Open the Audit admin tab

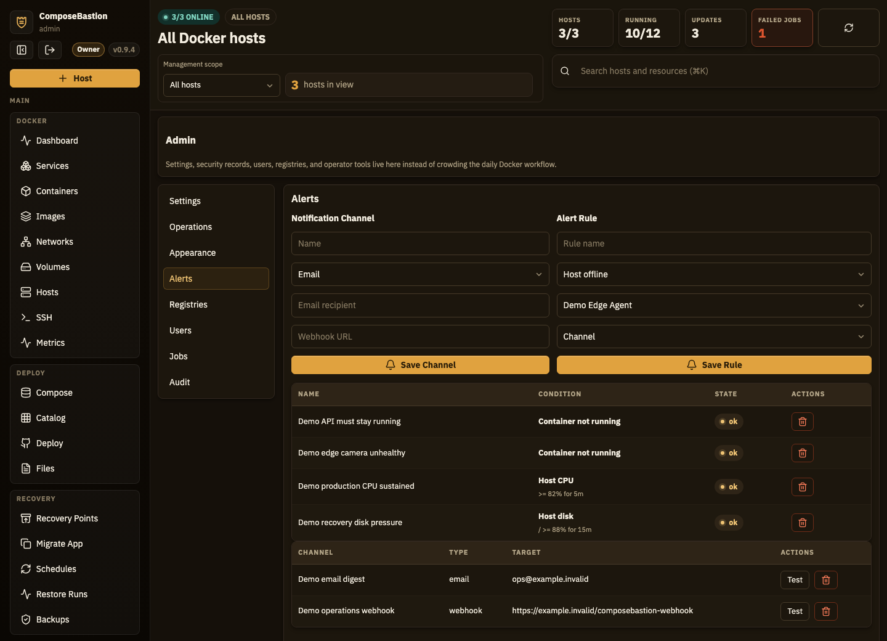(216, 382)
